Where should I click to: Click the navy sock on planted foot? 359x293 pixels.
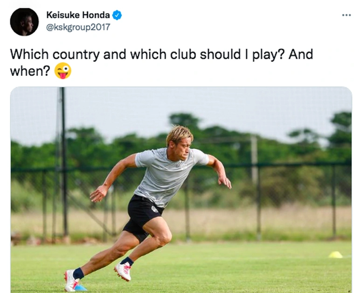tap(78, 274)
